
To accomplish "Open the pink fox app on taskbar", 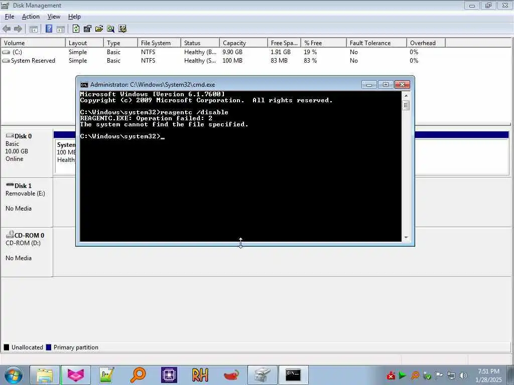I will coord(76,375).
